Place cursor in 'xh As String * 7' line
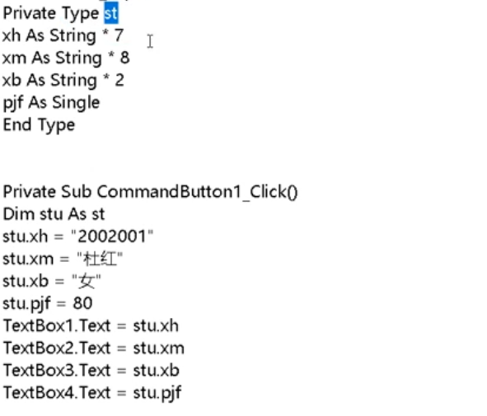Viewport: 487px width, 416px height. (63, 35)
